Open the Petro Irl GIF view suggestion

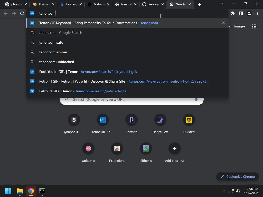point(127,81)
